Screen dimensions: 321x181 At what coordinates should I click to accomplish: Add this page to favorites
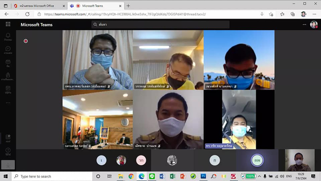coord(271,14)
